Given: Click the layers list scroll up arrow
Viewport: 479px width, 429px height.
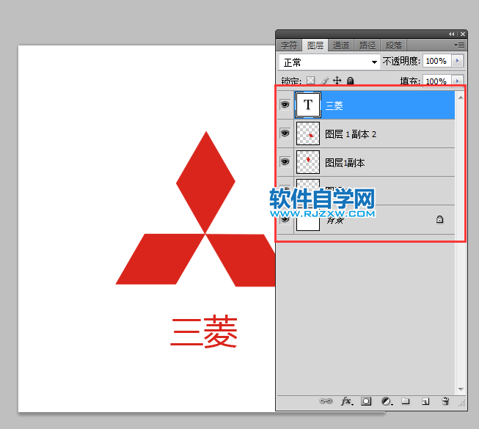Looking at the screenshot, I should [461, 98].
